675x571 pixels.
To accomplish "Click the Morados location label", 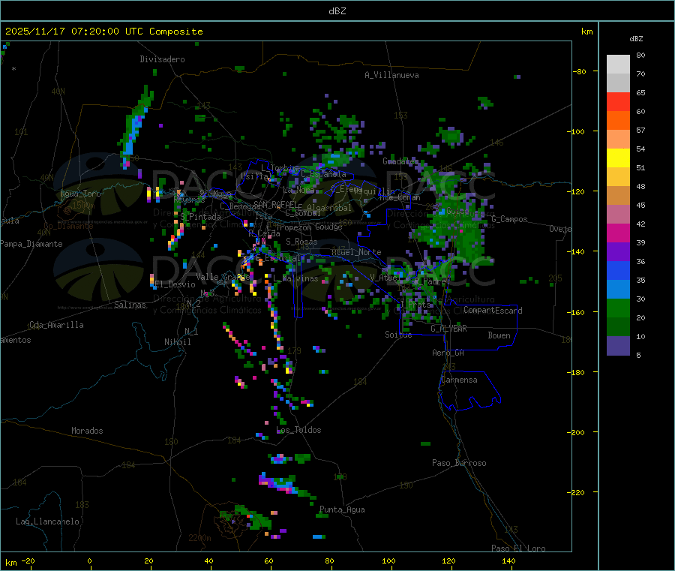I will click(x=87, y=431).
